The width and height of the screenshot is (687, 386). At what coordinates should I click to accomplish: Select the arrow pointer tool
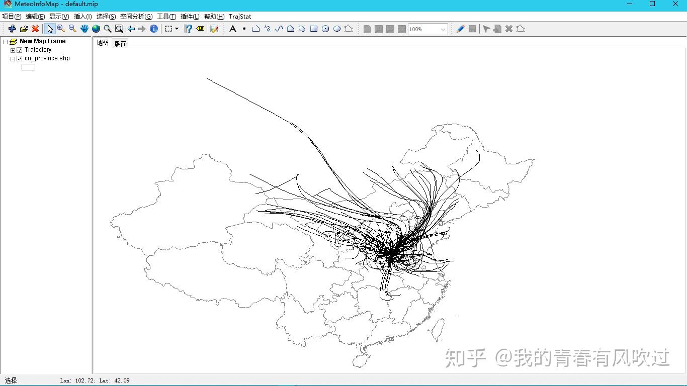[50, 29]
